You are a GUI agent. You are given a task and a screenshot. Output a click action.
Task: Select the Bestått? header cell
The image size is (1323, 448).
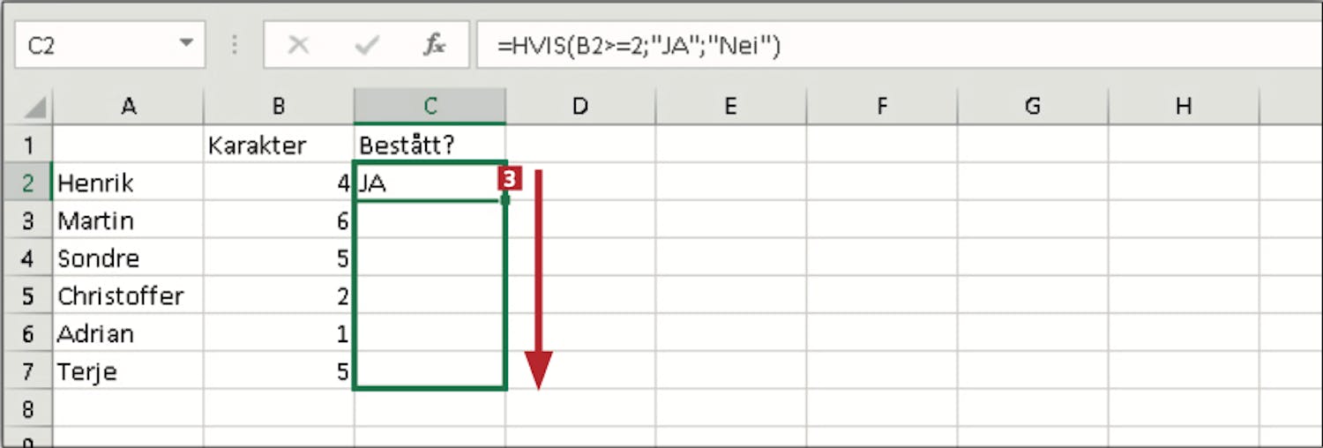pos(430,146)
